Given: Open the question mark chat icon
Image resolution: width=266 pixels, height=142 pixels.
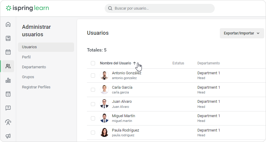Looking at the screenshot, I should 8,108.
